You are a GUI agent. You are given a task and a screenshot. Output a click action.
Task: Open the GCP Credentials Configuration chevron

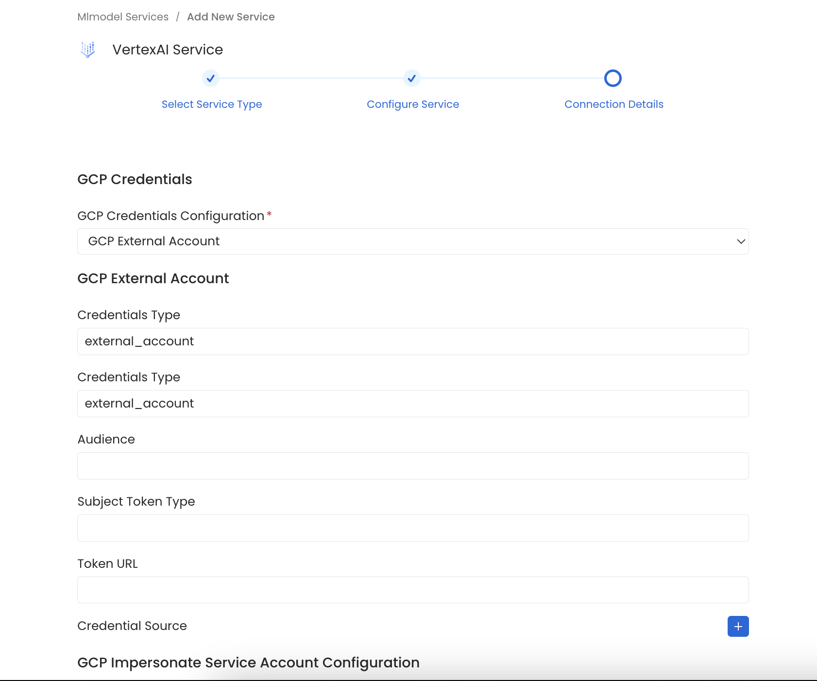coord(740,241)
